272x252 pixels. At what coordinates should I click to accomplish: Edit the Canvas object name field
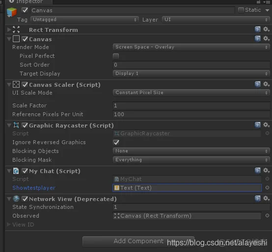tap(133, 10)
